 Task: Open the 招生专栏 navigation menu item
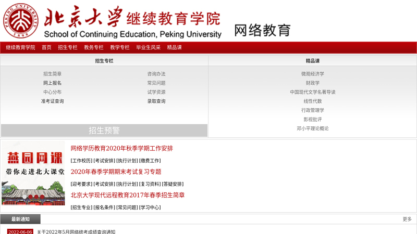pos(68,47)
